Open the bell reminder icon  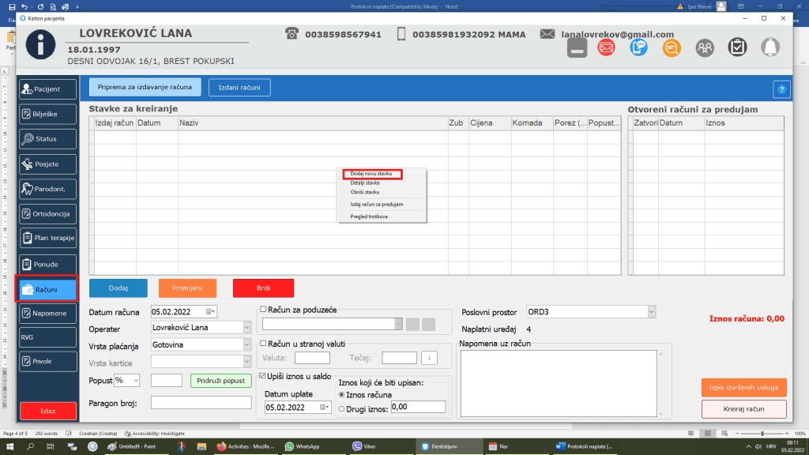(770, 47)
